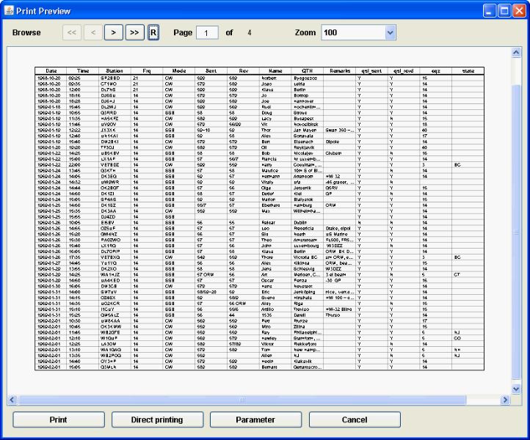Maximize the Print Preview window
Screen dimensions: 530x440
click(504, 10)
